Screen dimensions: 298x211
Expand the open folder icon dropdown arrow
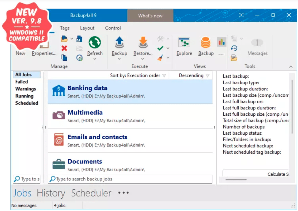pos(72,39)
